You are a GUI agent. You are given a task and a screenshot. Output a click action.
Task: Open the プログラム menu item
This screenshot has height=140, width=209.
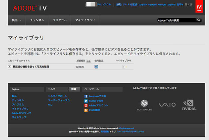[60, 20]
